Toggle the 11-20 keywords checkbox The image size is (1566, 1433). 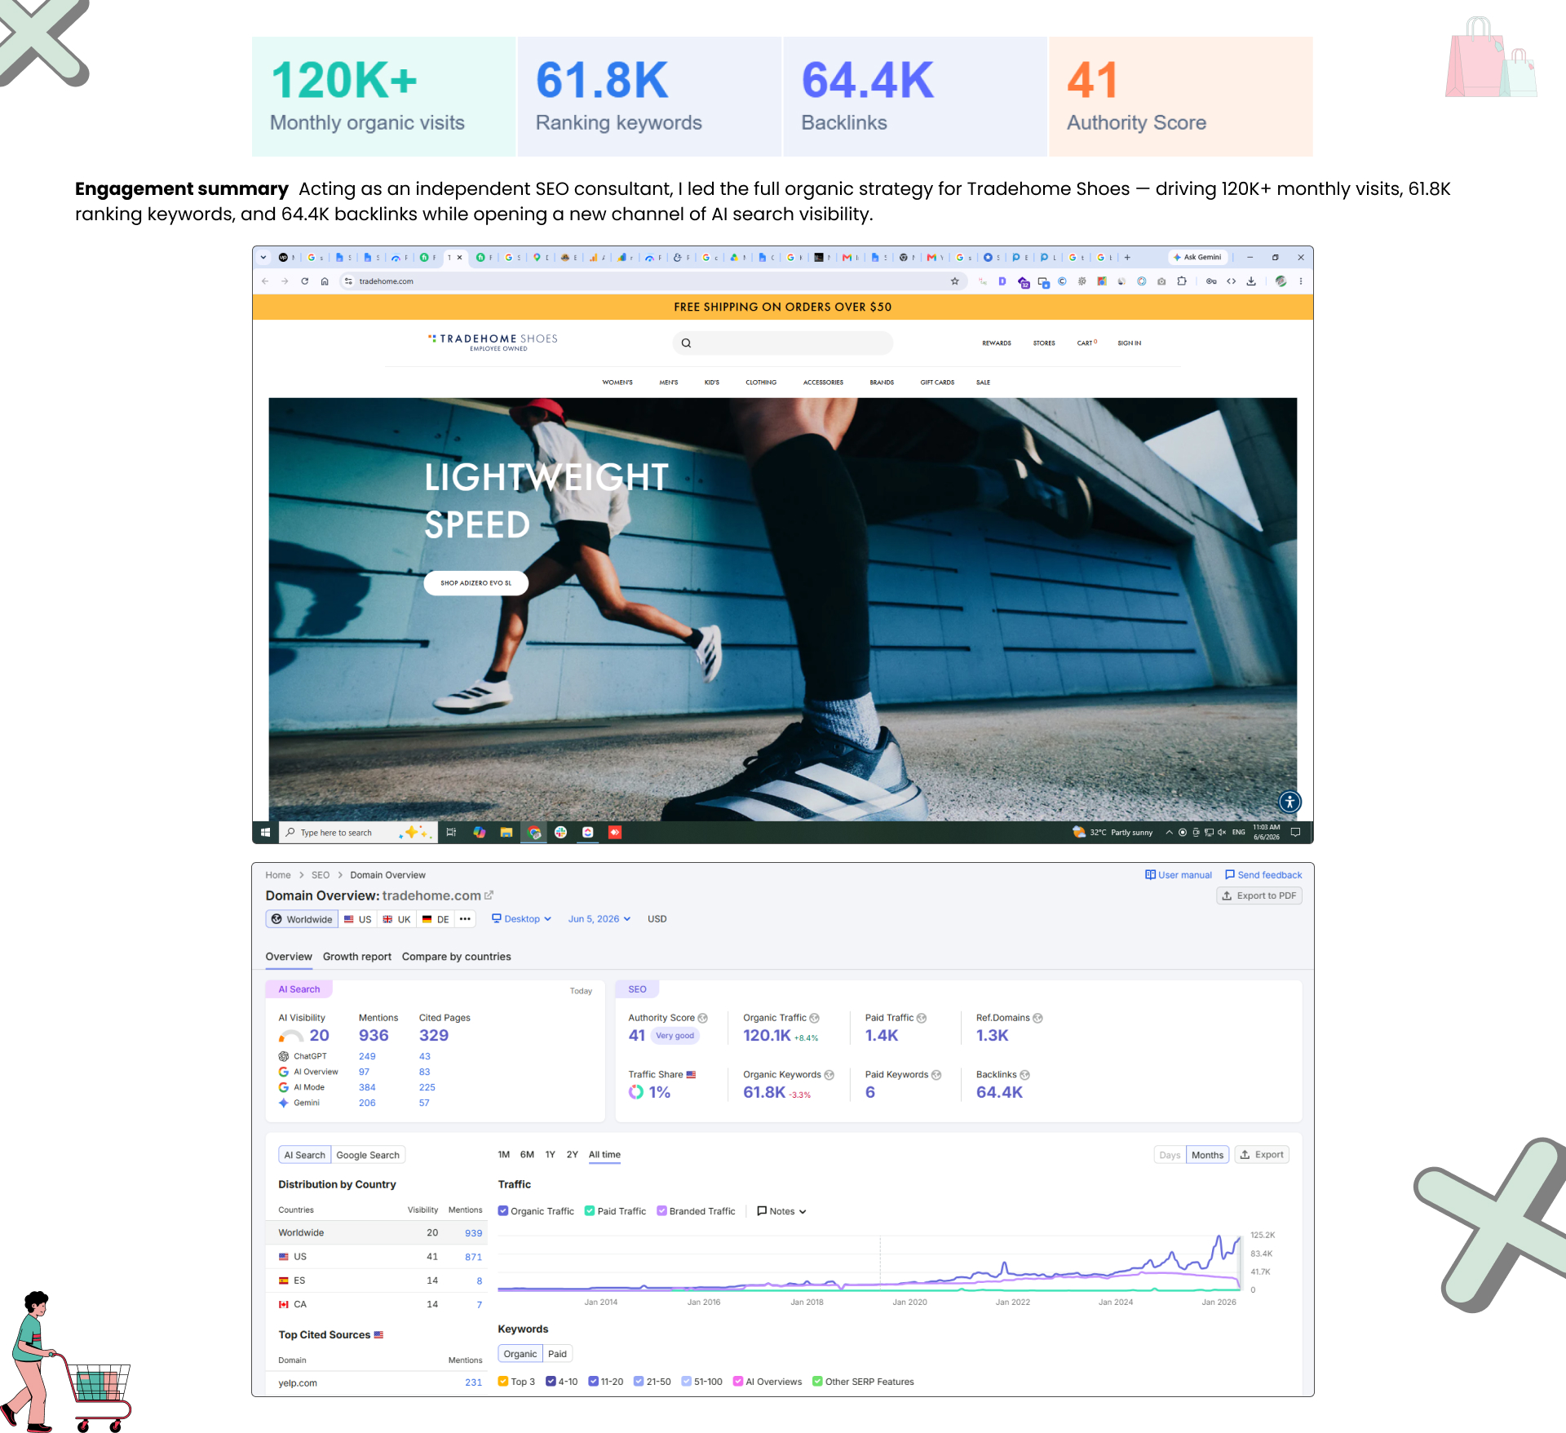593,1382
